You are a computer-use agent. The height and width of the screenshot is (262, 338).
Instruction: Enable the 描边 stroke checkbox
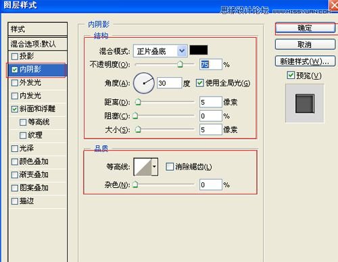15,201
